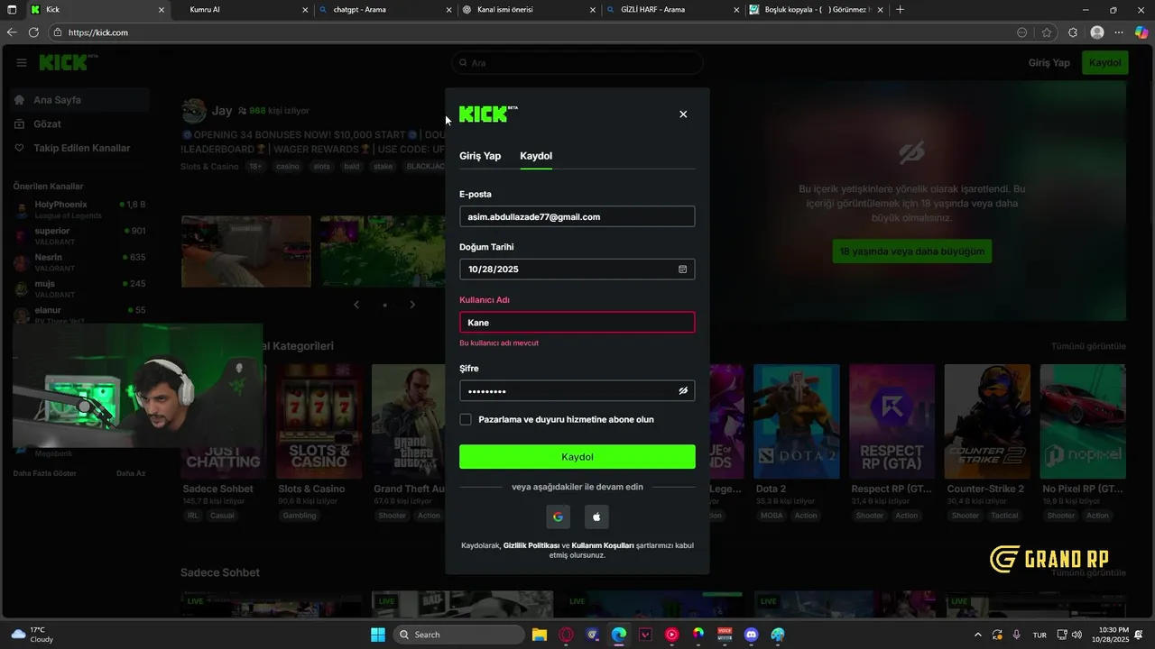Viewport: 1155px width, 649px height.
Task: Sign up with Google icon
Action: coord(558,516)
